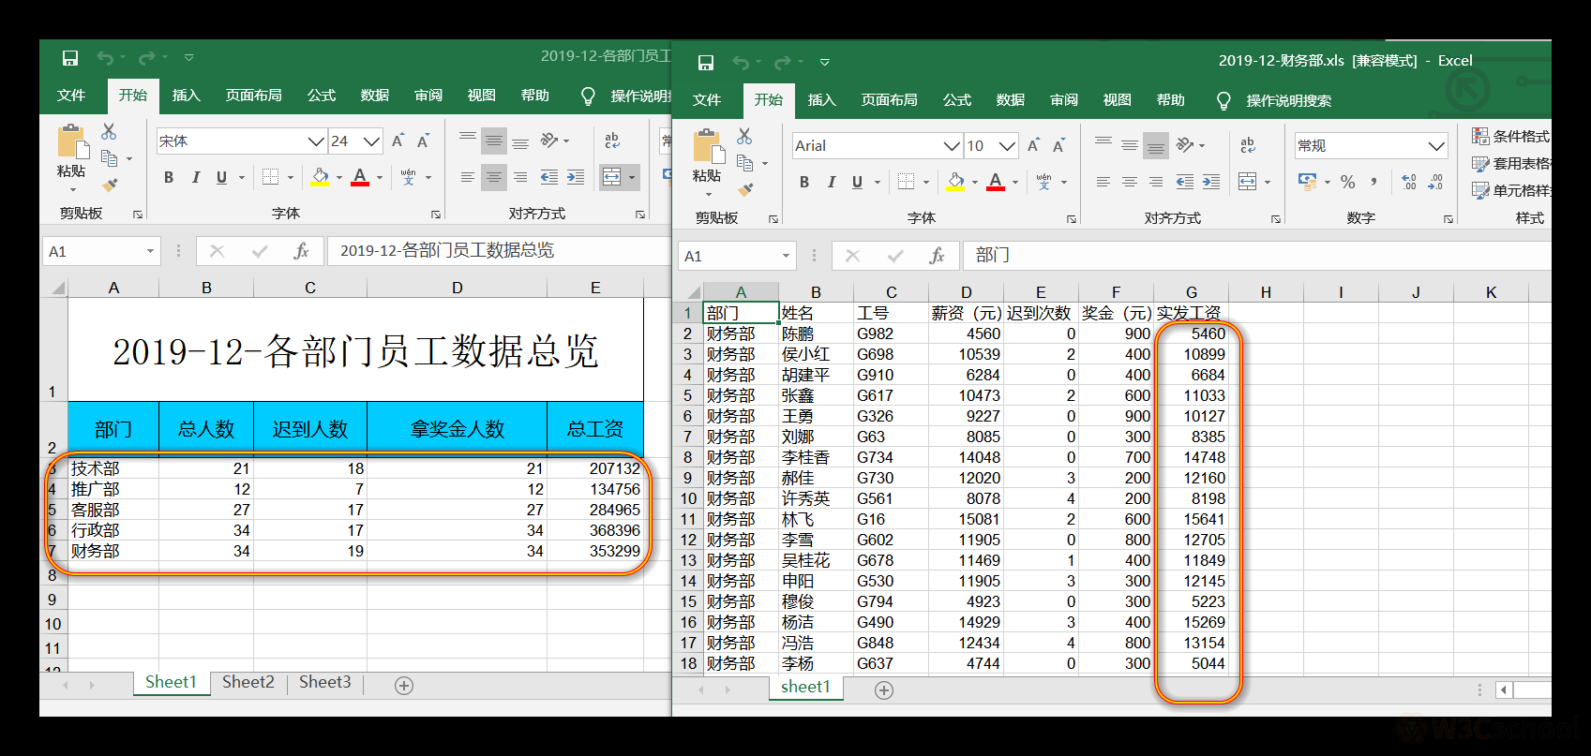Expand the Name Box dropdown in 财务部 window
Viewport: 1591px width, 756px height.
coord(786,256)
